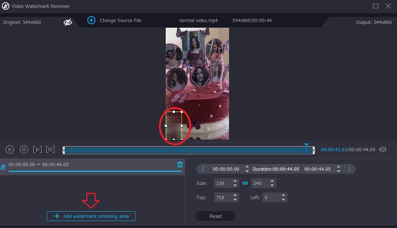Toggle preview with the eye icon
The height and width of the screenshot is (228, 397).
[x=68, y=22]
